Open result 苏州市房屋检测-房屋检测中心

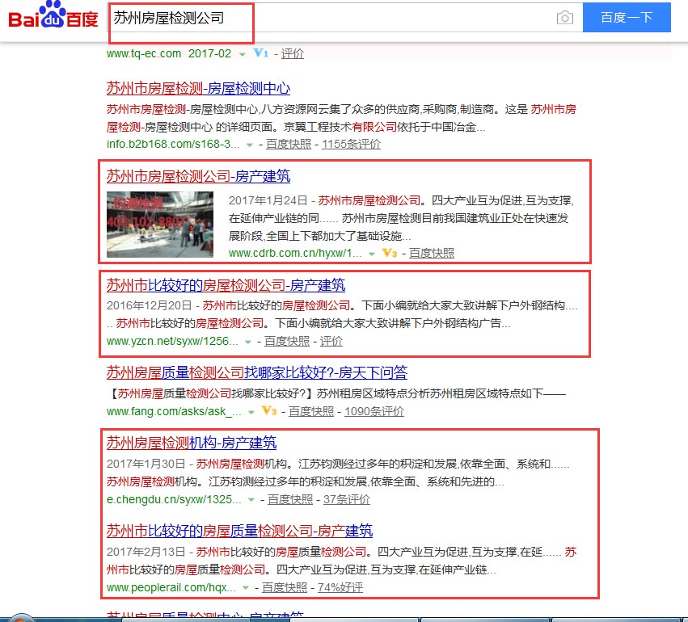198,88
